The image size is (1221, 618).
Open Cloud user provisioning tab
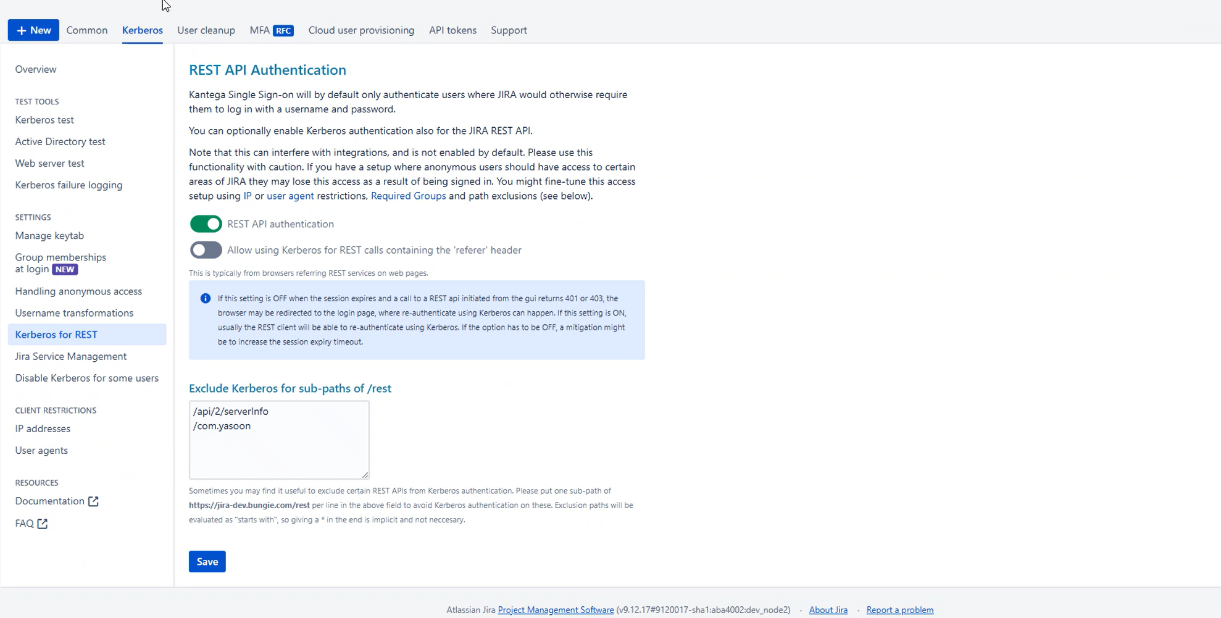361,30
